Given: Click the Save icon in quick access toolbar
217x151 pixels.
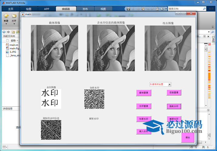Looking at the screenshot, I should pyautogui.click(x=128, y=9).
